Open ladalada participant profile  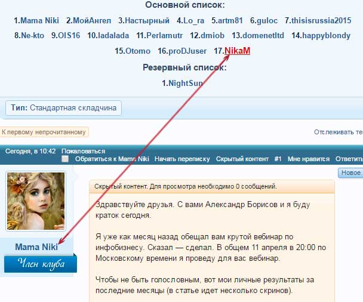[x=113, y=35]
